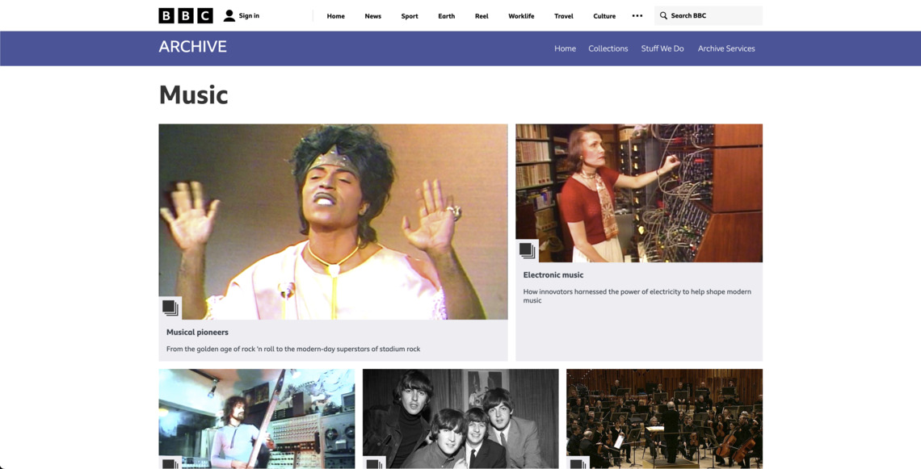This screenshot has width=921, height=469.
Task: Click collection icon on Musical pioneers image
Action: click(x=170, y=308)
